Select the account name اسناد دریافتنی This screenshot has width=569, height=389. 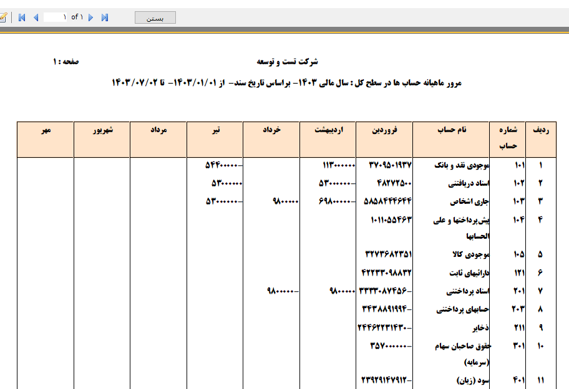click(x=469, y=183)
